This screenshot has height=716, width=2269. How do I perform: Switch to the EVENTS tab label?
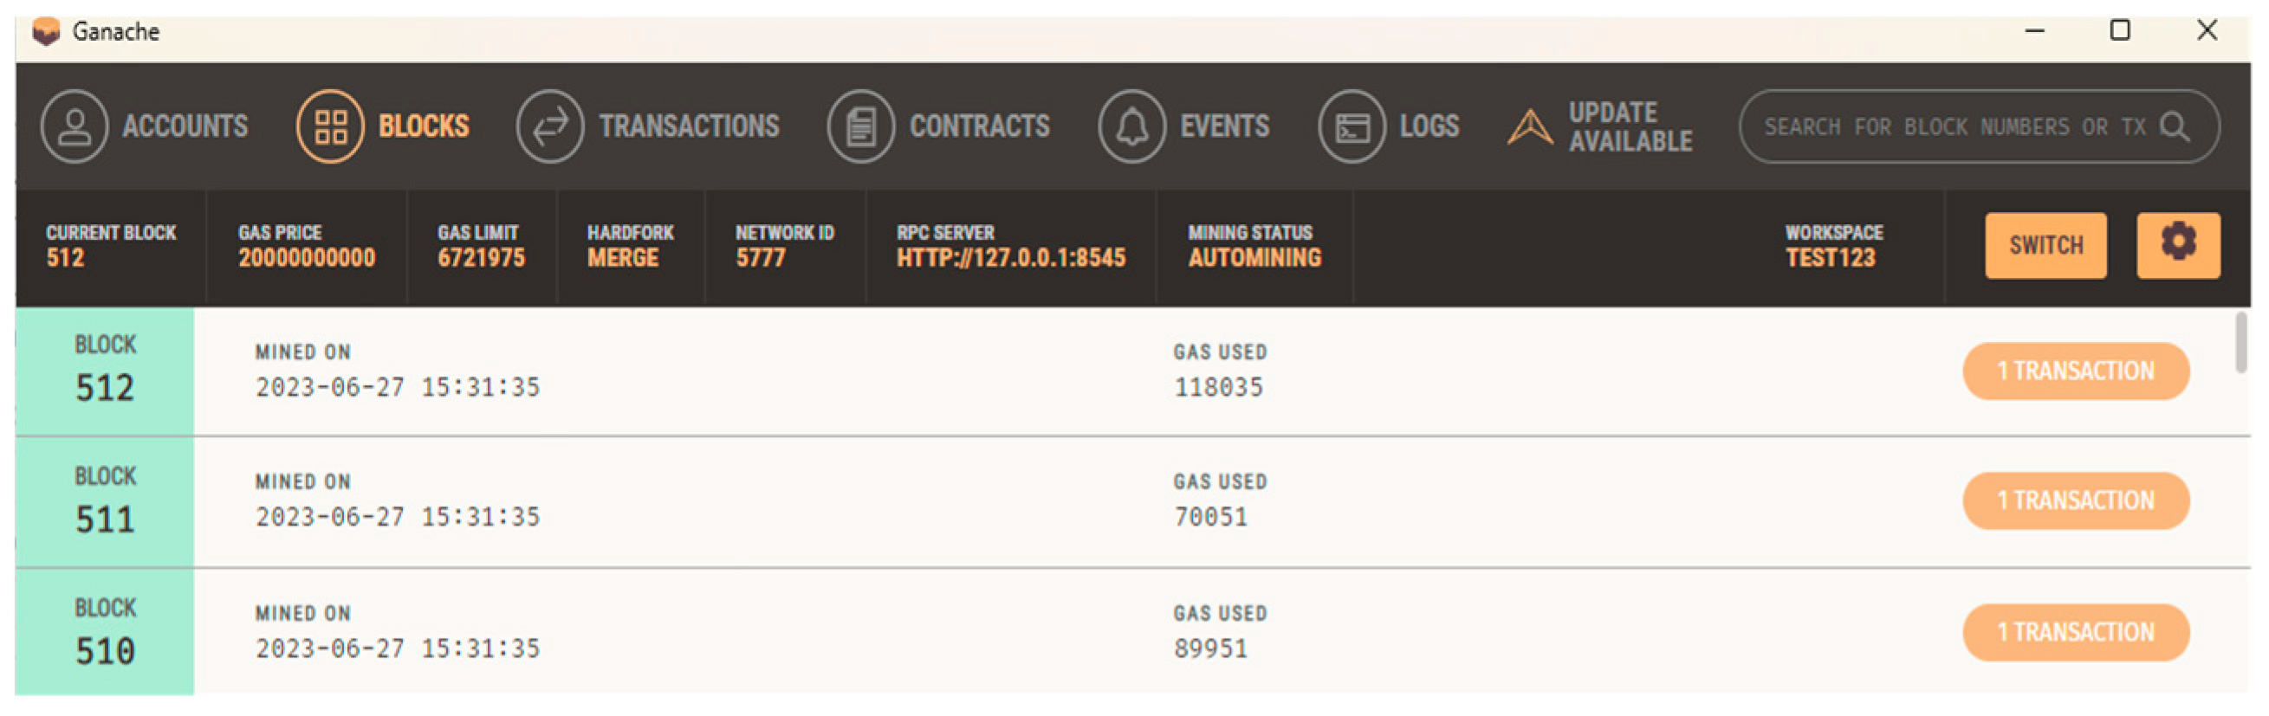1225,126
